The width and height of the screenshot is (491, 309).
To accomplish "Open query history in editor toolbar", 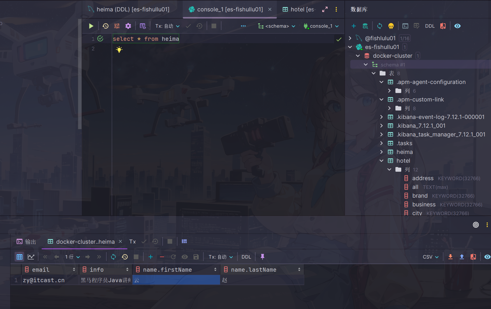I will (105, 26).
